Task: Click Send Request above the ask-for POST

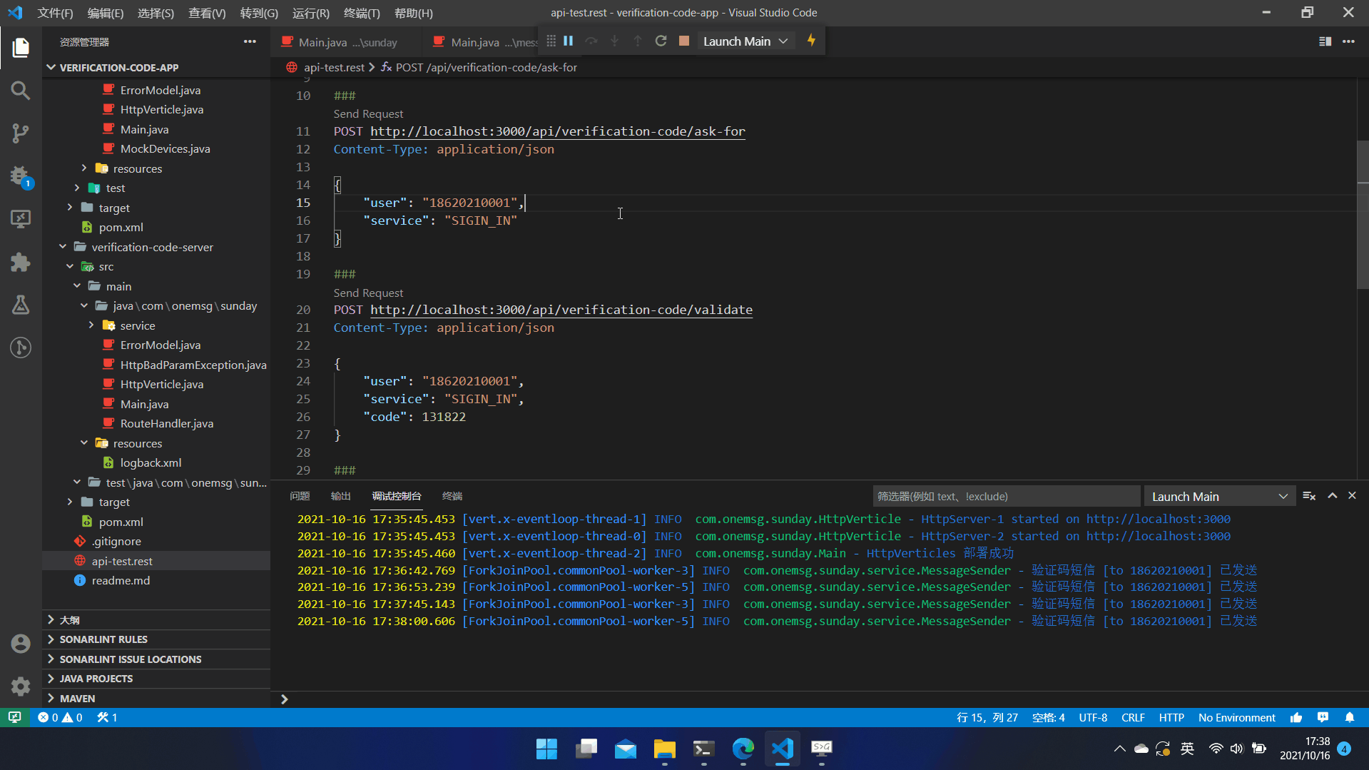Action: 368,114
